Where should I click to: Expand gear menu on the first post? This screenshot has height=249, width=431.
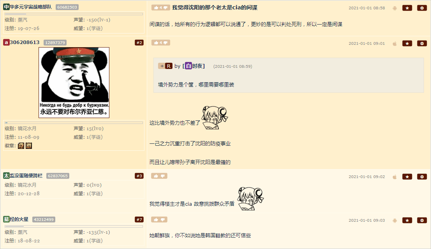422,8
